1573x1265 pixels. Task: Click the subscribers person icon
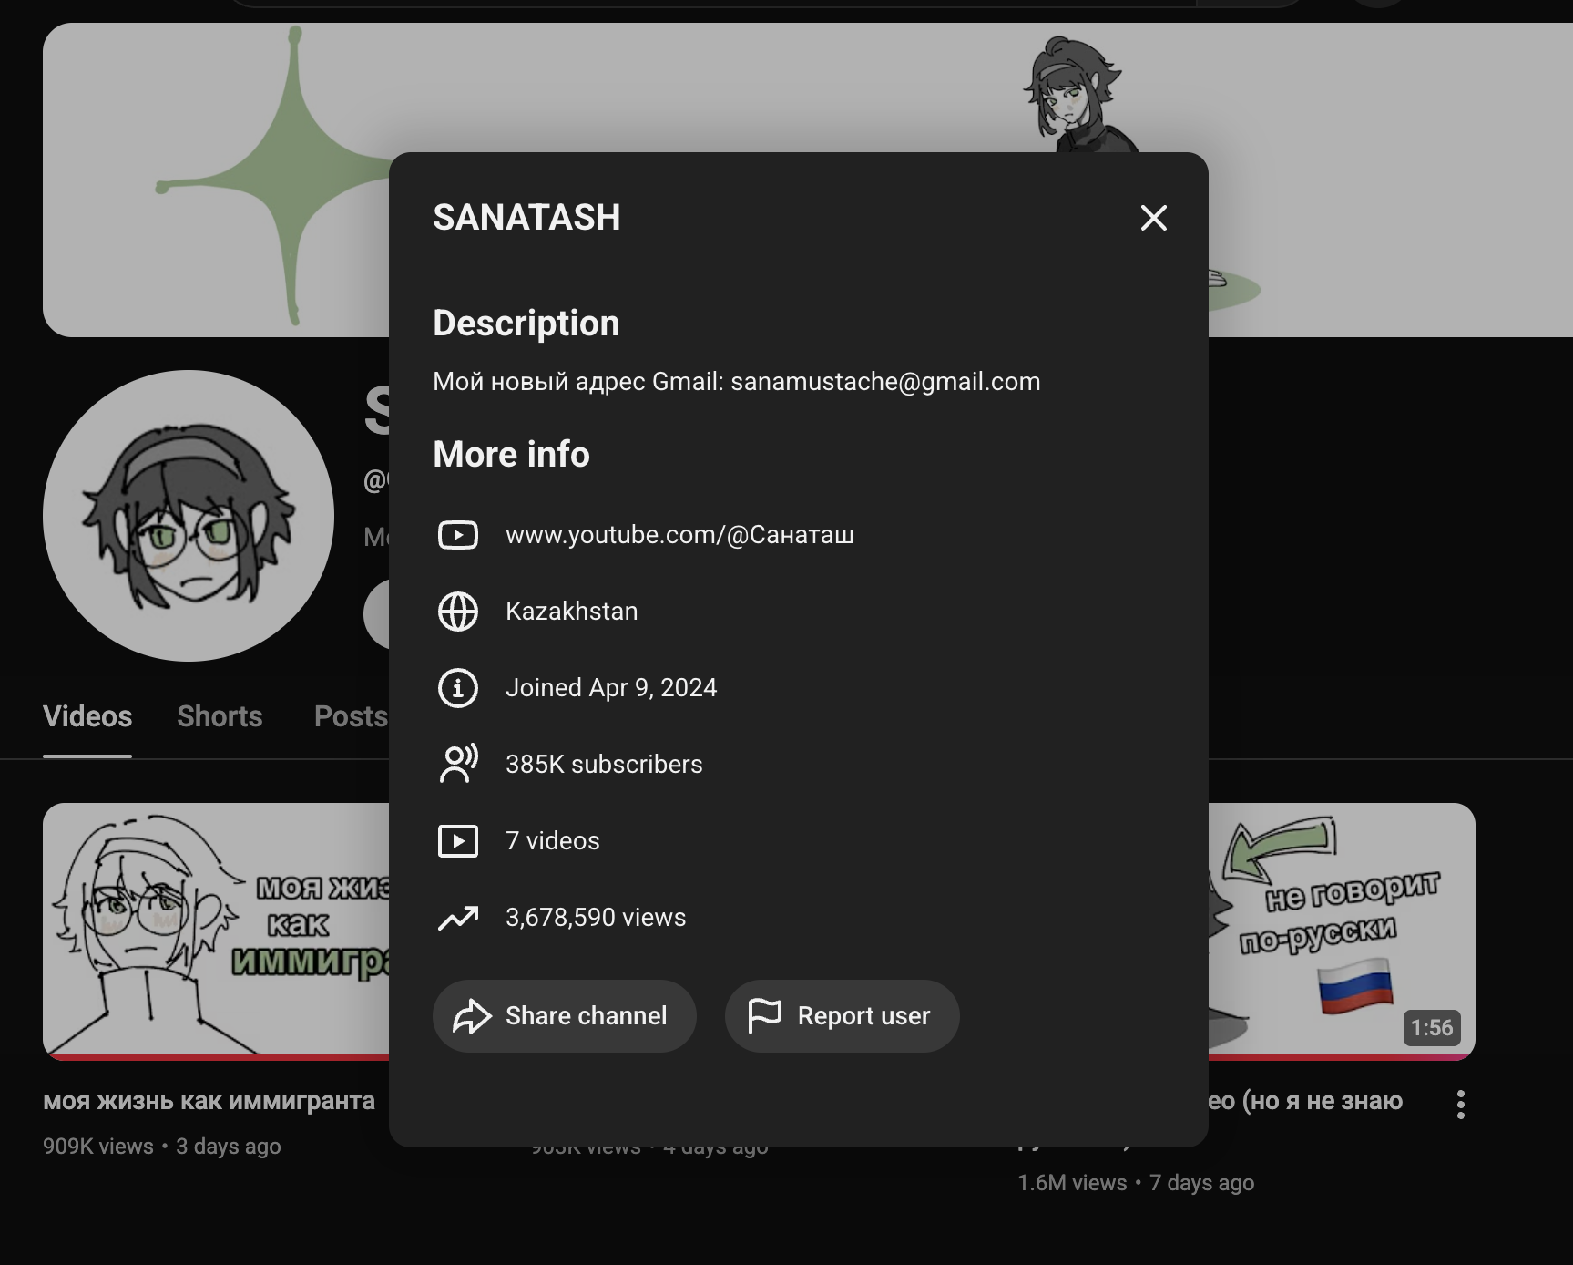pyautogui.click(x=457, y=765)
